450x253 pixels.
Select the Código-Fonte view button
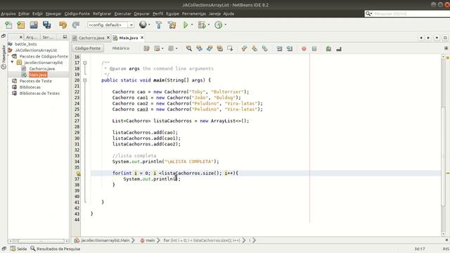pos(88,48)
